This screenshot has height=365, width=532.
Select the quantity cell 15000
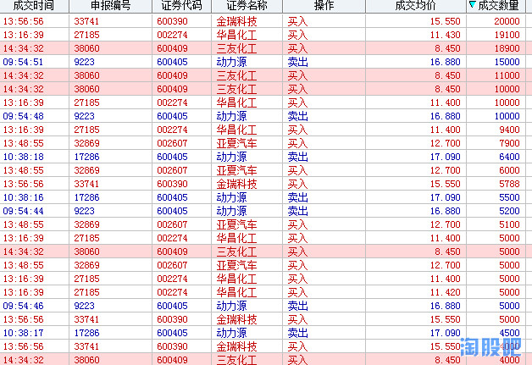(507, 62)
